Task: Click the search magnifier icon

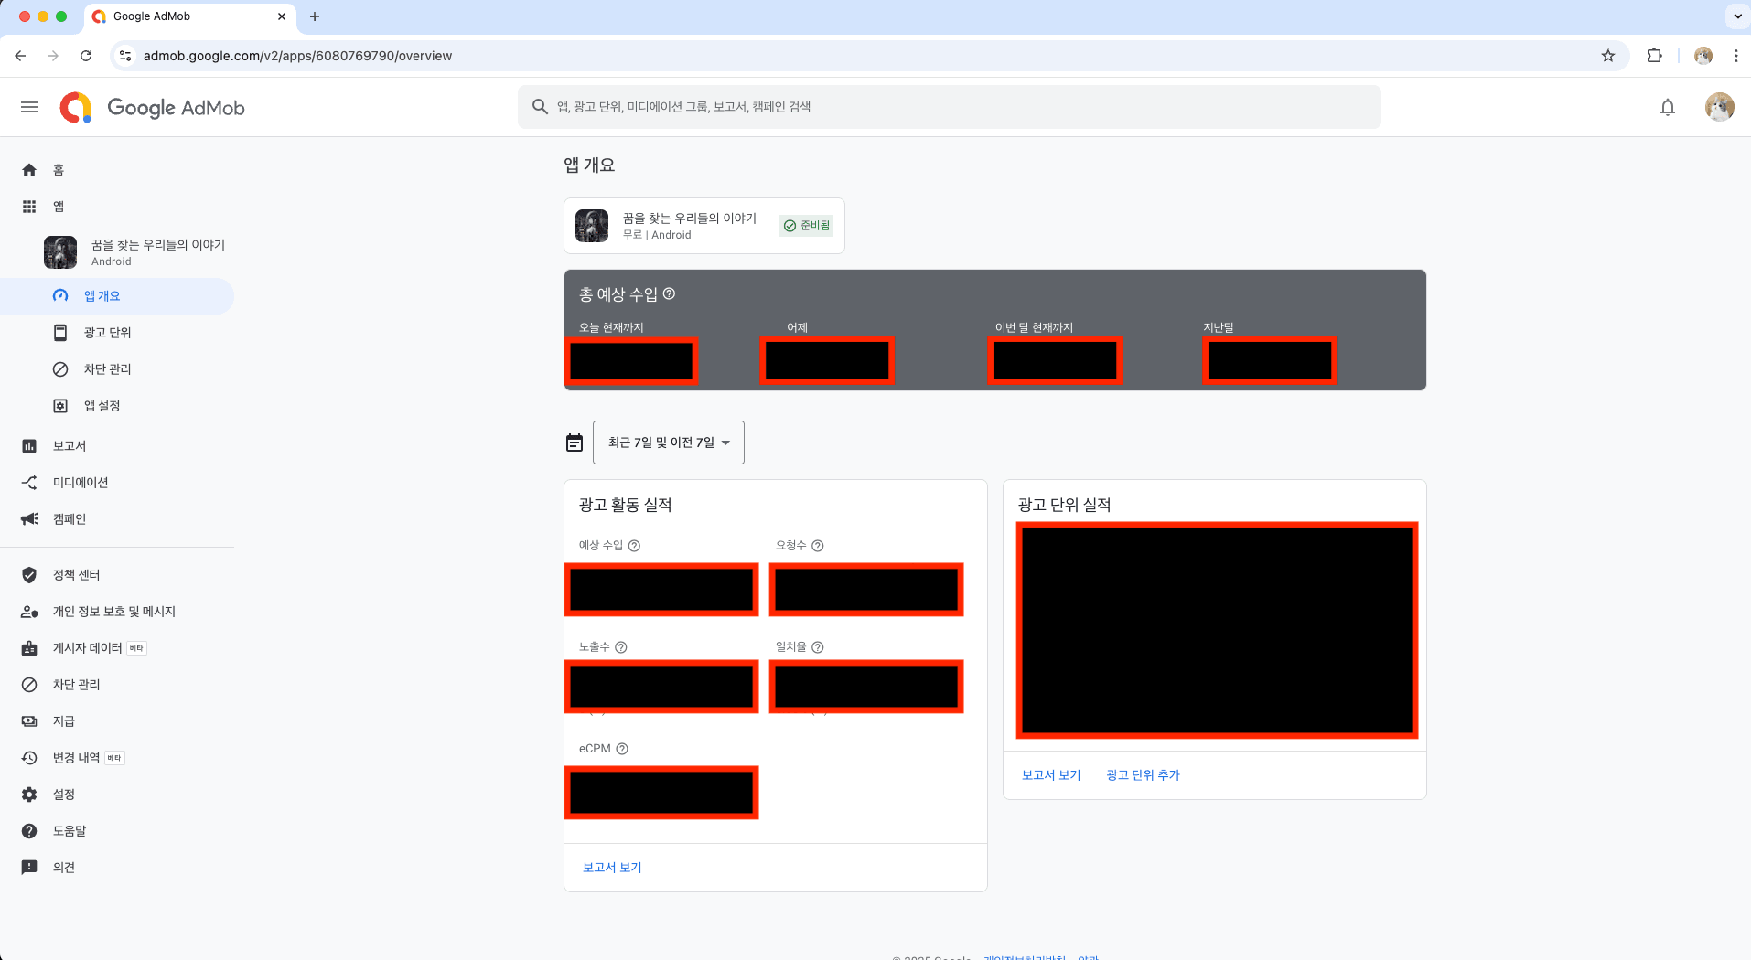Action: 540,107
